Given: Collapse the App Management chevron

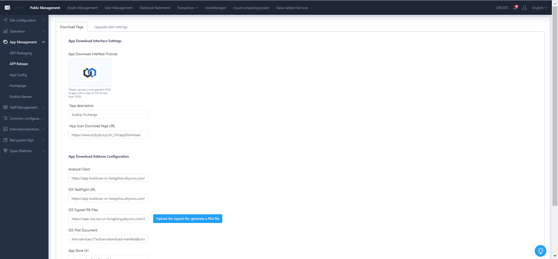Looking at the screenshot, I should click(x=44, y=42).
